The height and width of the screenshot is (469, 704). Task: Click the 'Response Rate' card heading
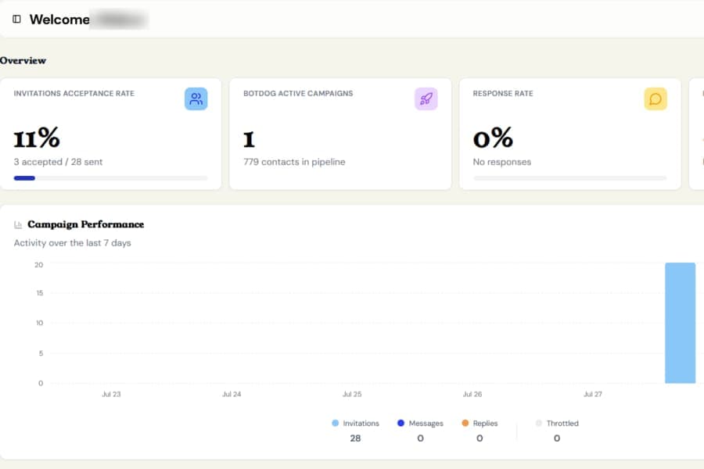(x=503, y=93)
